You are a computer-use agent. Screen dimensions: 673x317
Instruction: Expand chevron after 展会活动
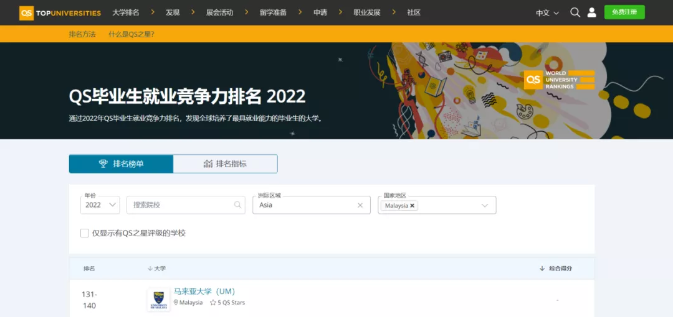tap(246, 12)
